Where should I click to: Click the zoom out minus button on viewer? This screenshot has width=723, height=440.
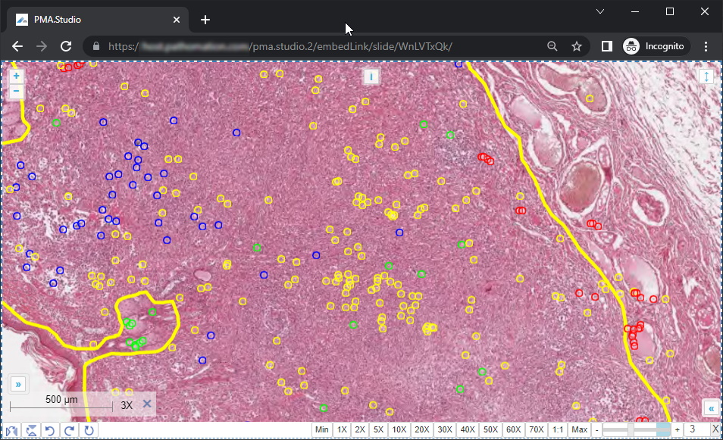click(x=17, y=92)
